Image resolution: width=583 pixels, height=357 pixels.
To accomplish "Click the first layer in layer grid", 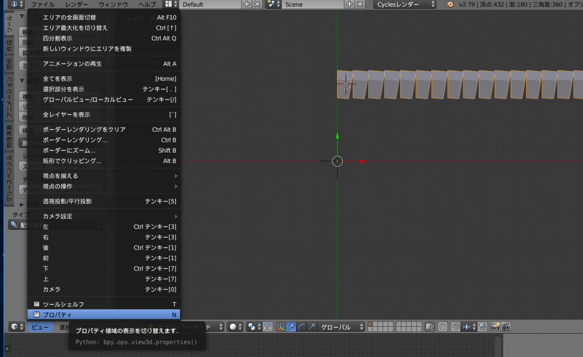I will point(371,325).
